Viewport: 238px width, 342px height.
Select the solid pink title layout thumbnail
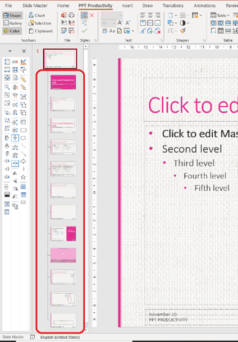(63, 82)
